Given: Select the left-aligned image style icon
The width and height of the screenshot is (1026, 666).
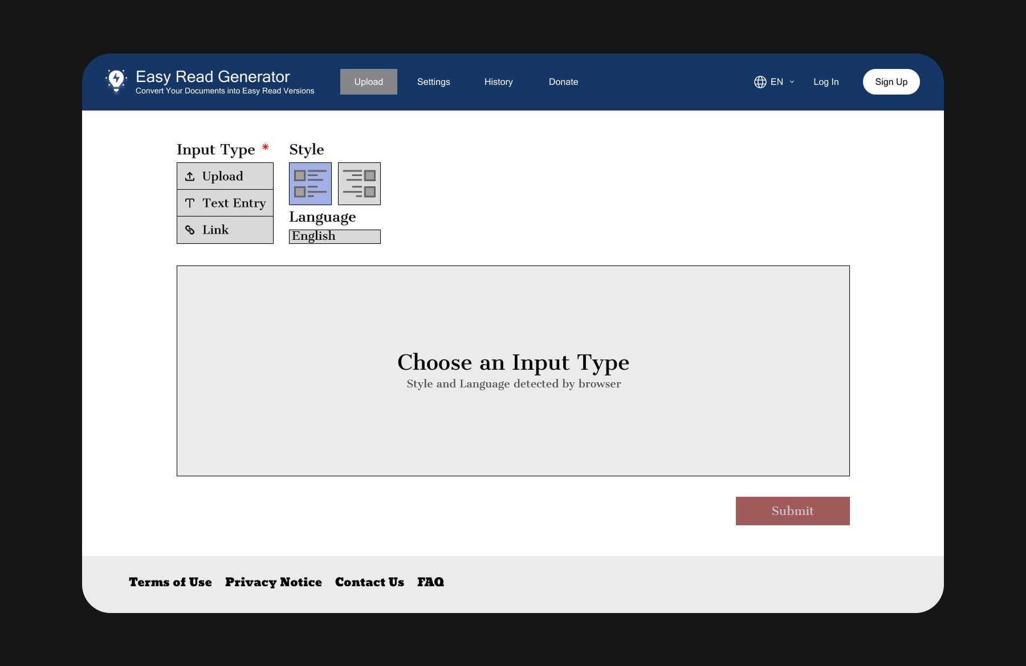Looking at the screenshot, I should click(310, 183).
